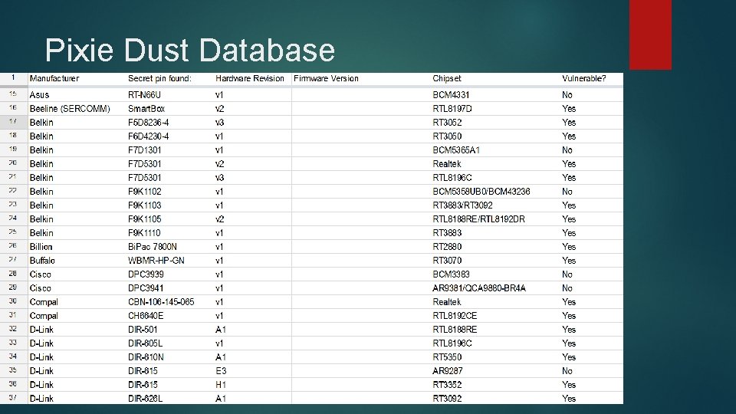Screen dimensions: 736x414
Task: Select the F9K1105 model cell
Action: pyautogui.click(x=144, y=219)
